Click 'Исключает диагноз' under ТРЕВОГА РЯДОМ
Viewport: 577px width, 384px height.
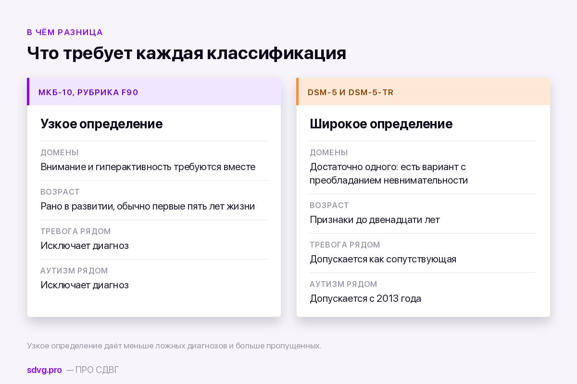point(85,246)
